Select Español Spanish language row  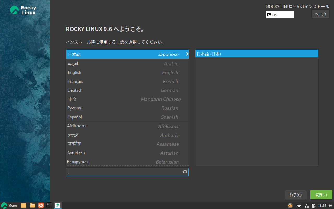point(127,117)
